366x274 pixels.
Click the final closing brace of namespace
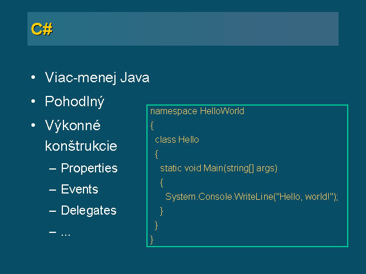[152, 240]
